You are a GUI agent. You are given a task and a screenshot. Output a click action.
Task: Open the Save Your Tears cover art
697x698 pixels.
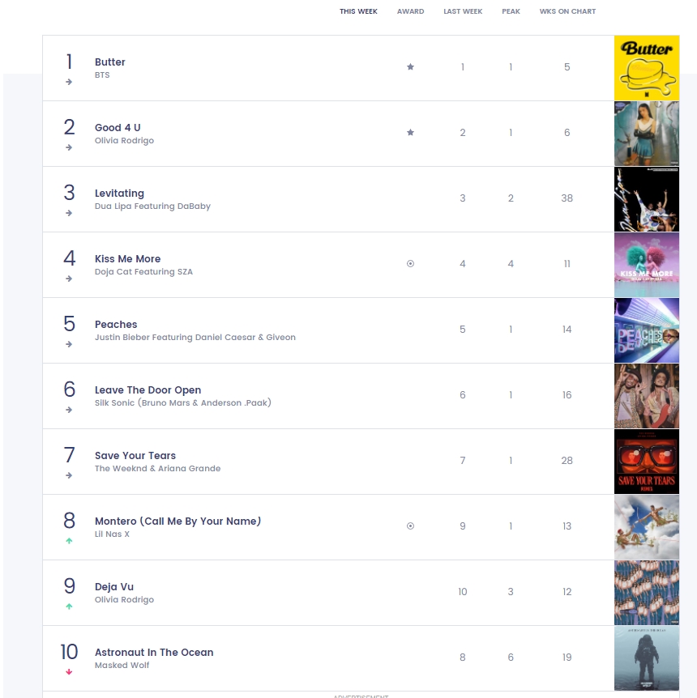[647, 462]
